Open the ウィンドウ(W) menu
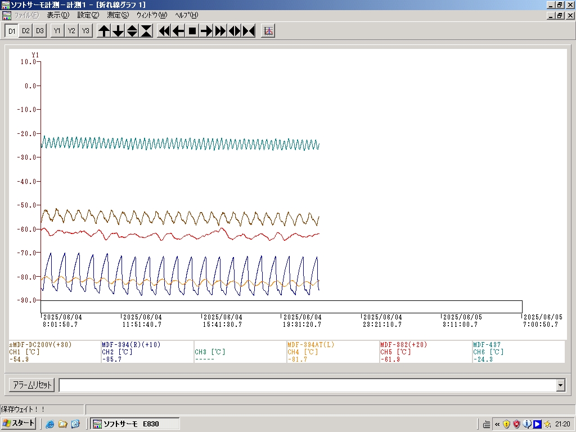 tap(152, 15)
